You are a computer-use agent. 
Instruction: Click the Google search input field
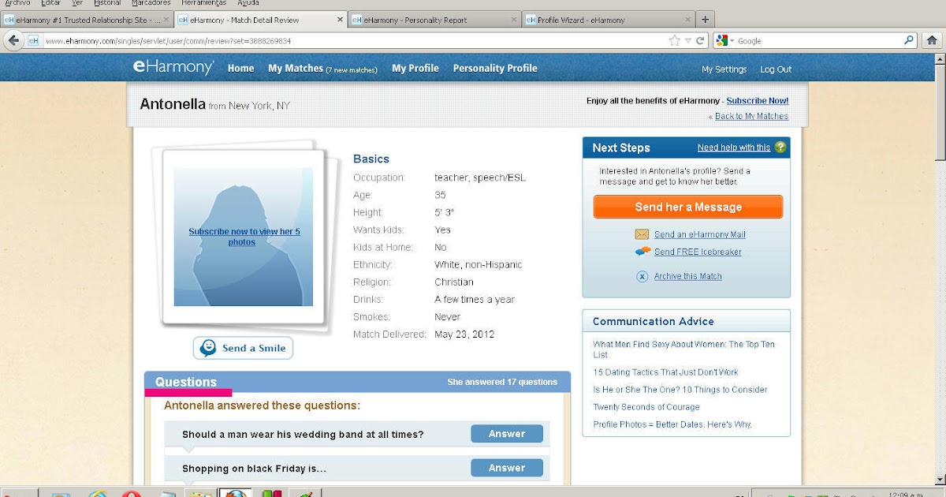[820, 41]
